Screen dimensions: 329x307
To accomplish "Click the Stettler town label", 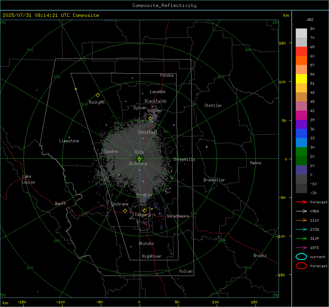I will click(x=213, y=105).
